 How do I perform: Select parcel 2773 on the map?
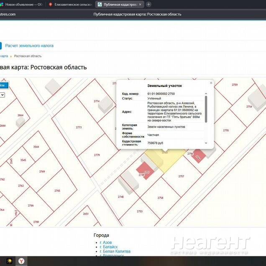pos(78,128)
